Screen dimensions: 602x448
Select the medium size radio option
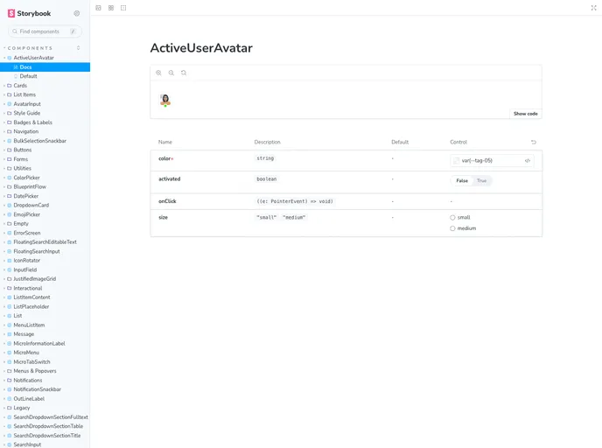click(452, 228)
